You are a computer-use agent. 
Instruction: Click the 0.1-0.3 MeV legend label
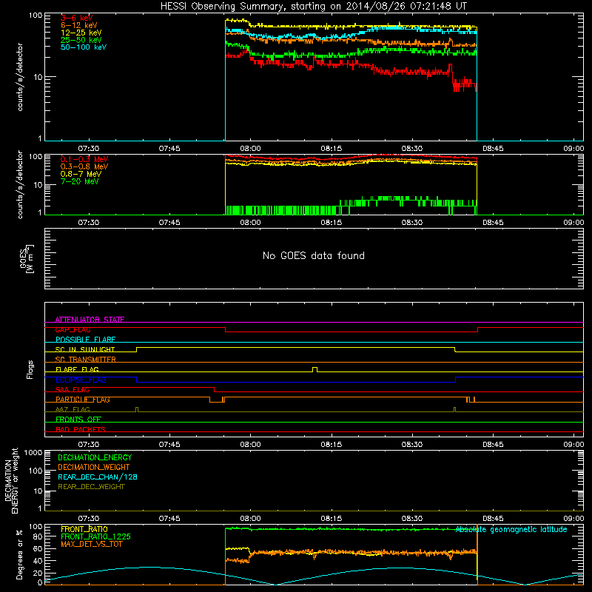[x=84, y=159]
